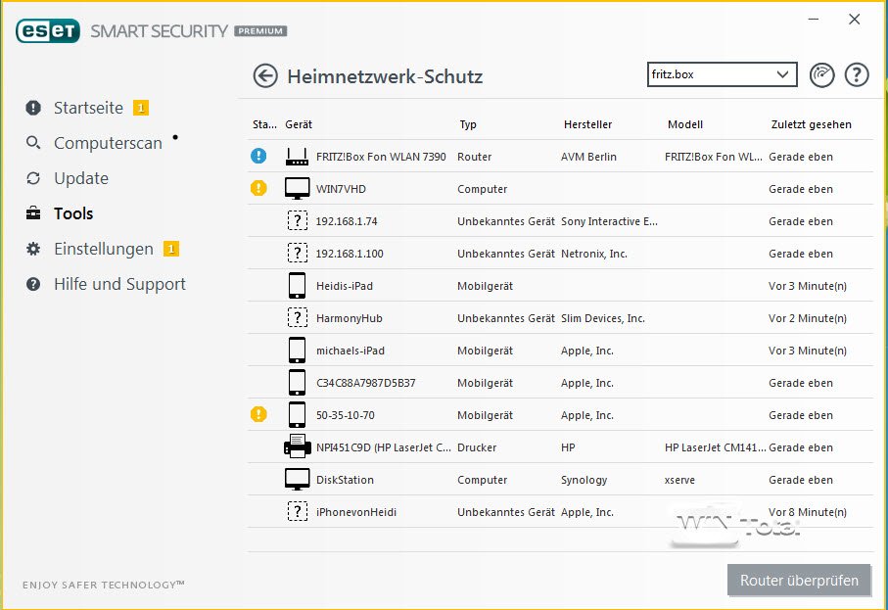Sort by the Hersteller column header
888x610 pixels.
pyautogui.click(x=587, y=124)
